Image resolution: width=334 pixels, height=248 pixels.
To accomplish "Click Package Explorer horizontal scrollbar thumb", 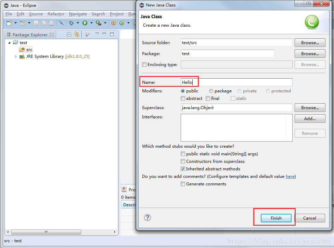I will click(46, 232).
